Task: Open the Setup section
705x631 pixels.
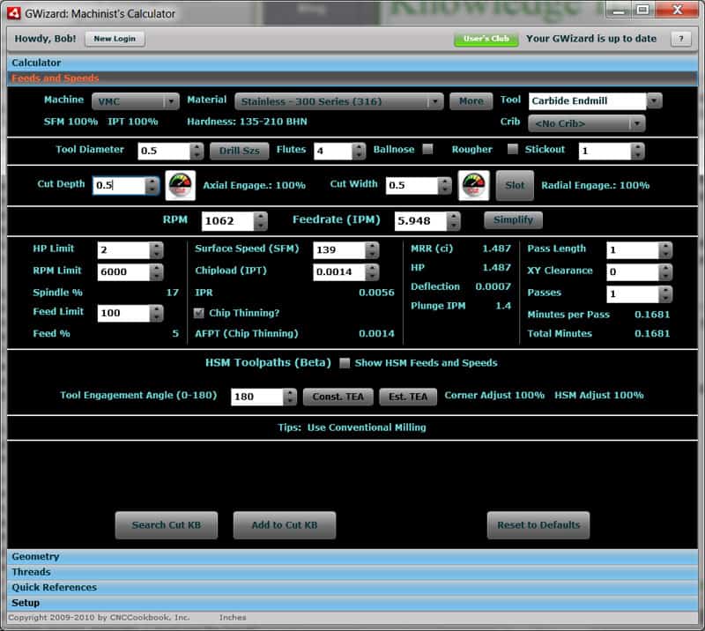Action: click(26, 602)
